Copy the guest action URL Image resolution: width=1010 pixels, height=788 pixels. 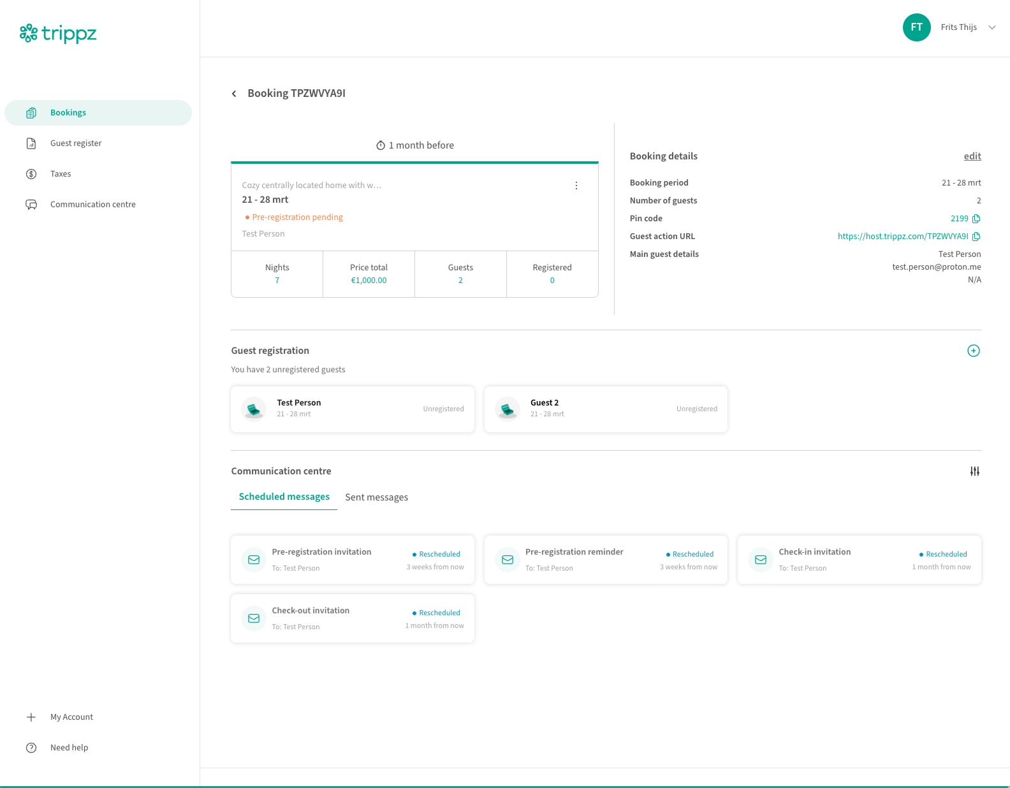(x=976, y=237)
